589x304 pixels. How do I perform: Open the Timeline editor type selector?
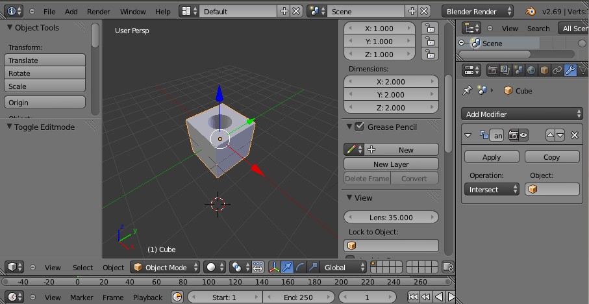[x=15, y=298]
